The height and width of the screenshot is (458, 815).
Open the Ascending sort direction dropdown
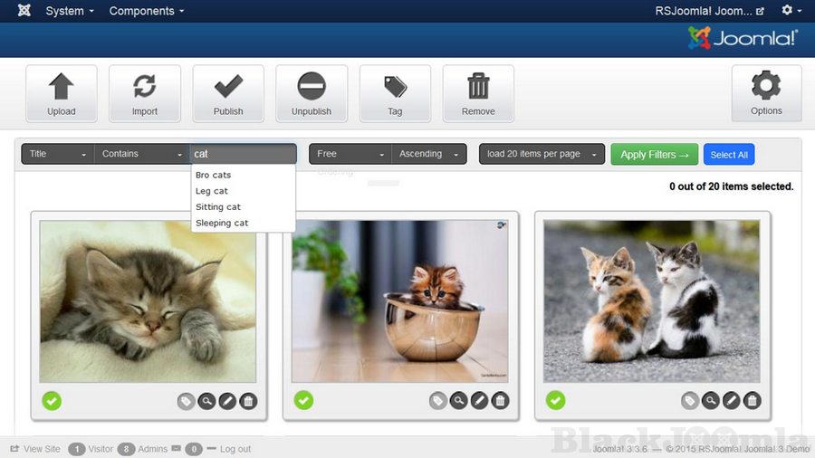coord(429,154)
